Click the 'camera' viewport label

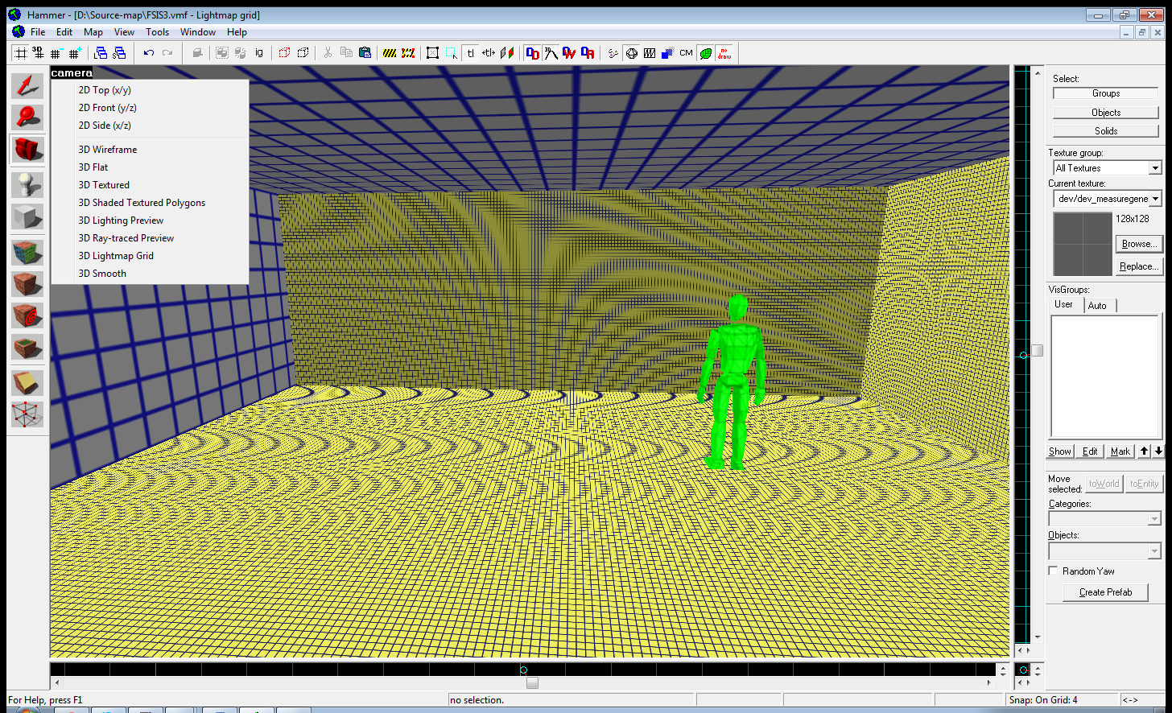(x=72, y=73)
